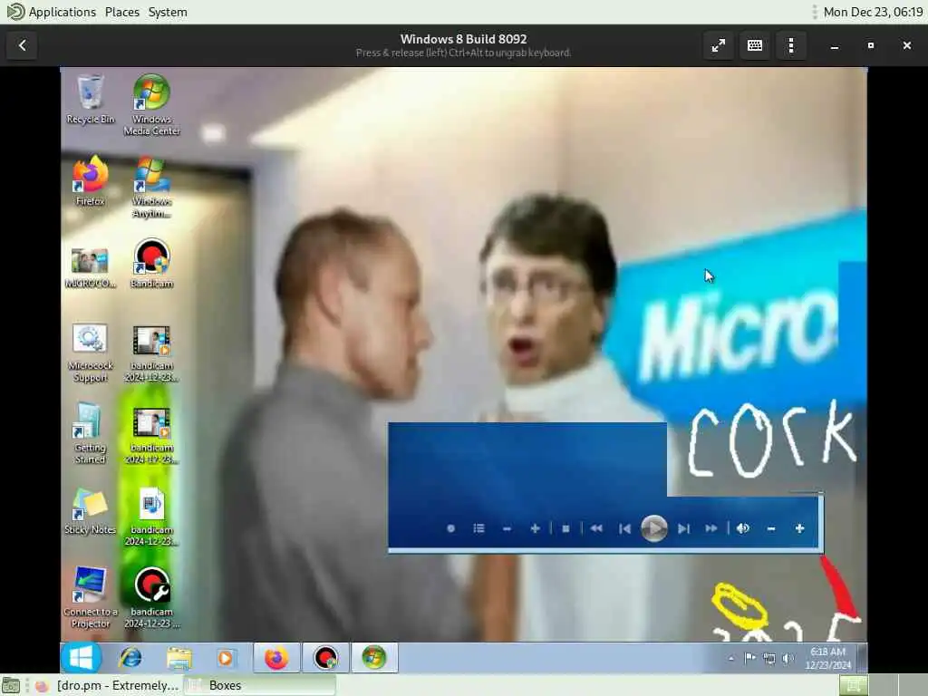Mute the sound in media controls
Viewport: 928px width, 696px height.
(x=743, y=528)
